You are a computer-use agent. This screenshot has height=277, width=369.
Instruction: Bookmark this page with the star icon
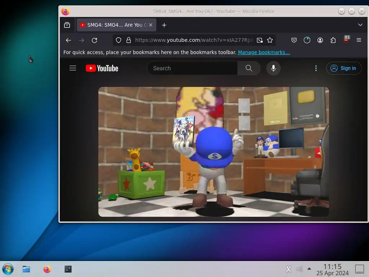pos(270,40)
